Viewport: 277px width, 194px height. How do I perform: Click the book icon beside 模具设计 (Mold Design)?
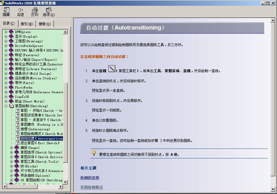click(x=11, y=74)
